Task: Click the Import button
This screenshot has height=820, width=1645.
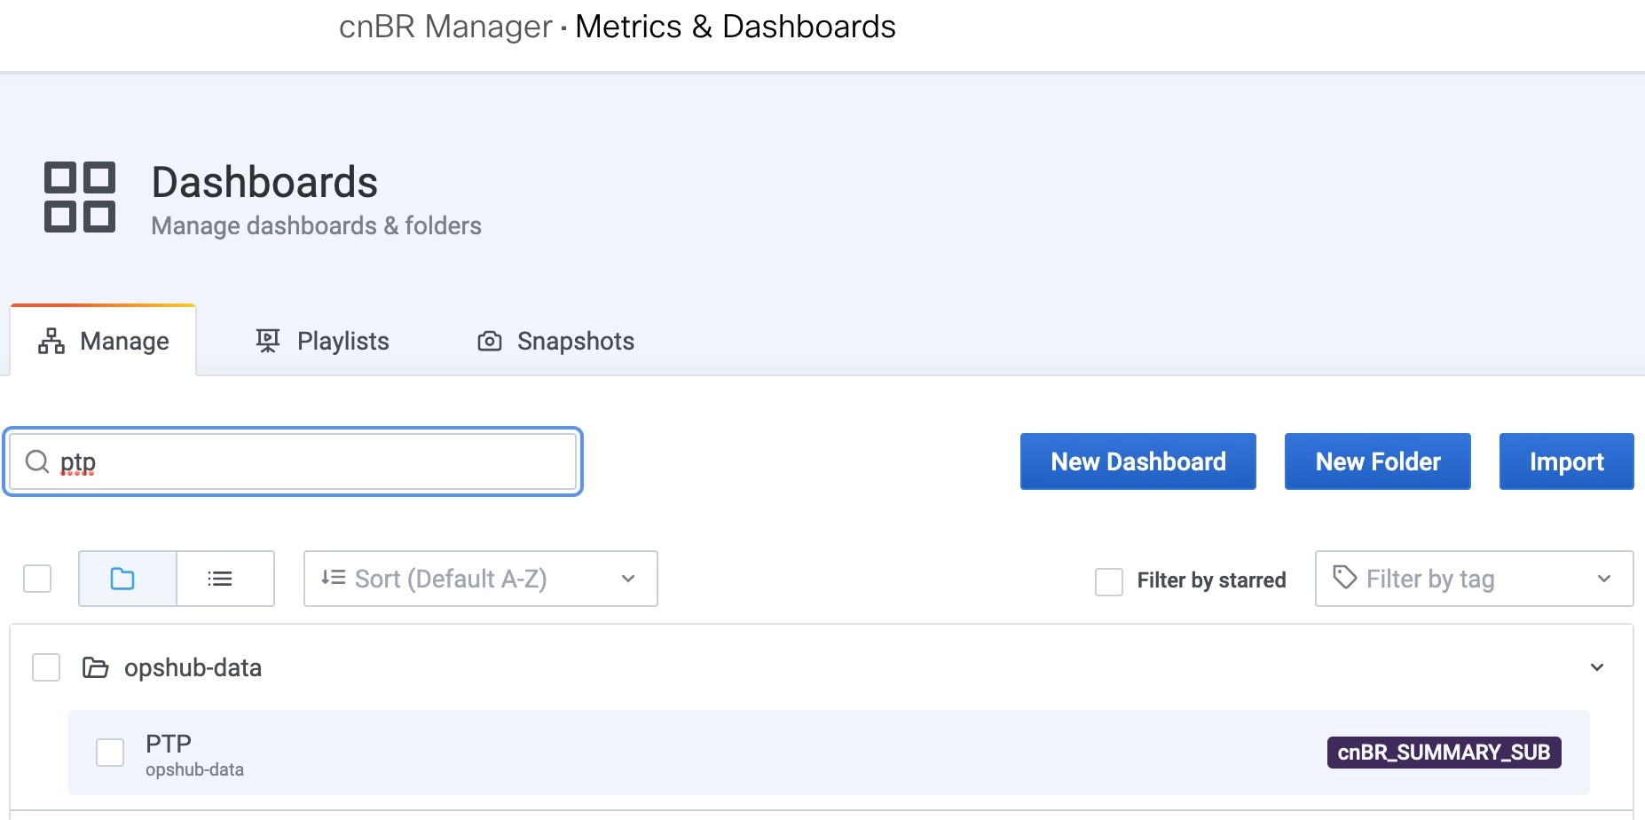Action: pos(1567,461)
